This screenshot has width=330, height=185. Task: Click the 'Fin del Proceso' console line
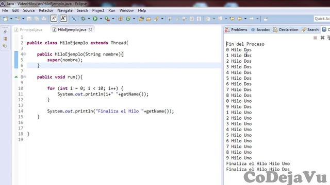(245, 44)
